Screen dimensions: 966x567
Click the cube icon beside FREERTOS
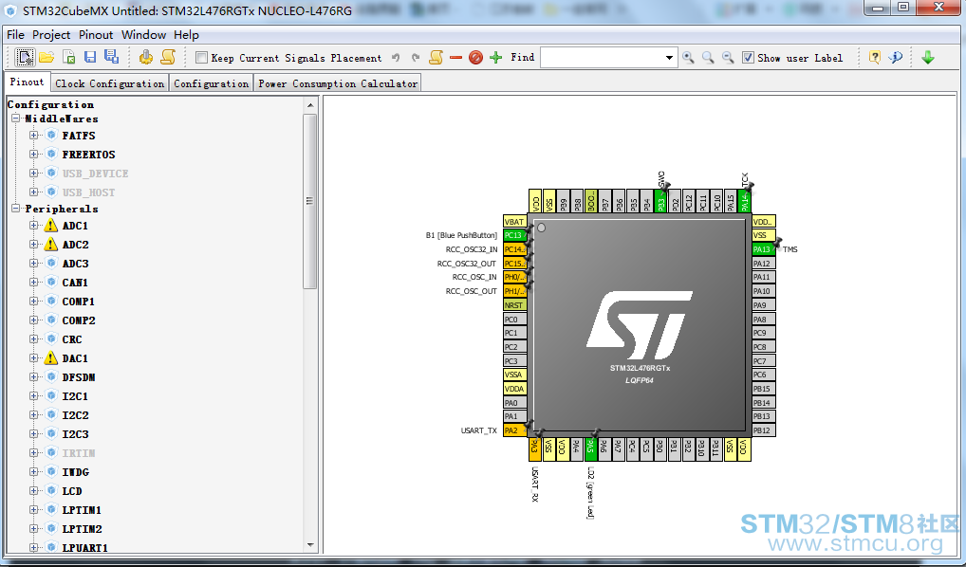[52, 154]
